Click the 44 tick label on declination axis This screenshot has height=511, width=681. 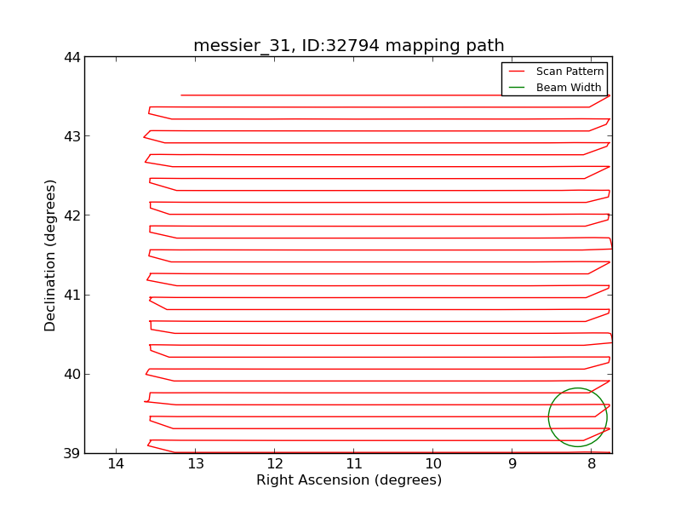72,57
